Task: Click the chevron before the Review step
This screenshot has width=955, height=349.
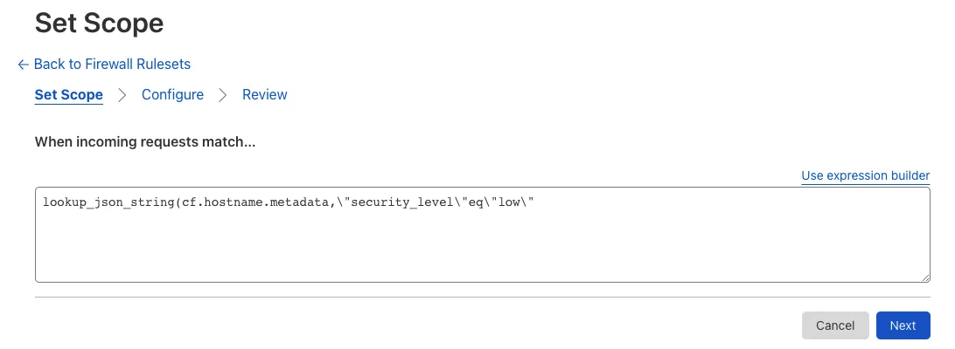Action: pos(223,95)
